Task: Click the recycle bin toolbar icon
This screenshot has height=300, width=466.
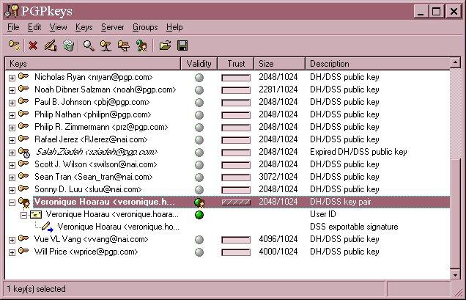Action: point(68,45)
